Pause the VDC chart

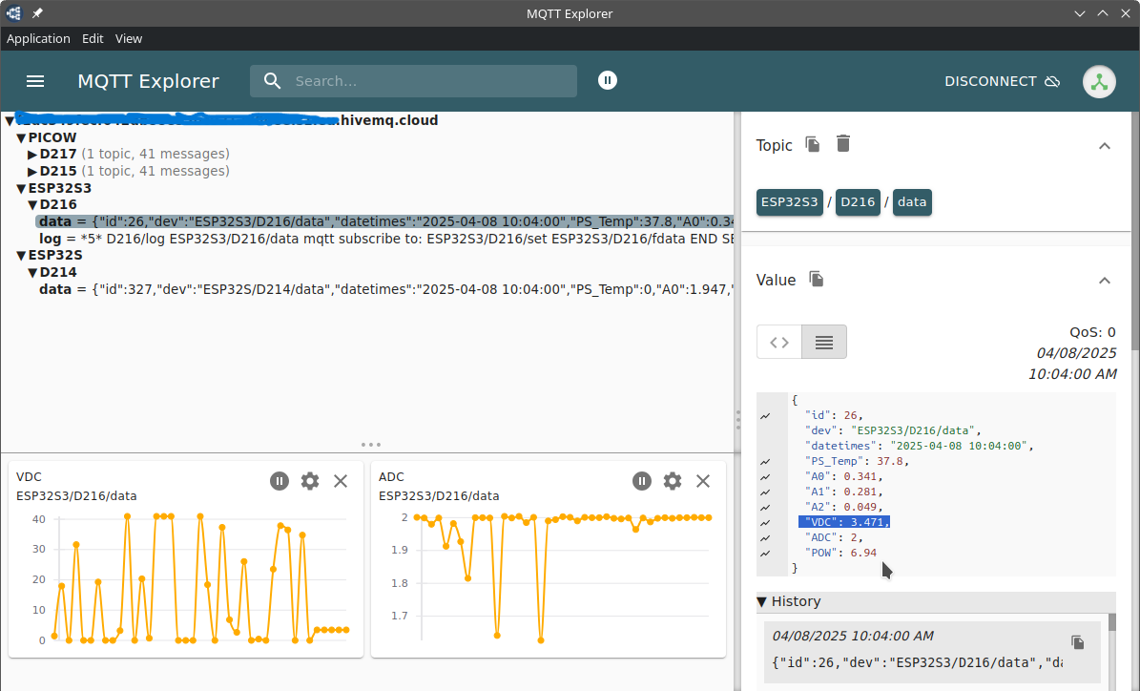[280, 481]
